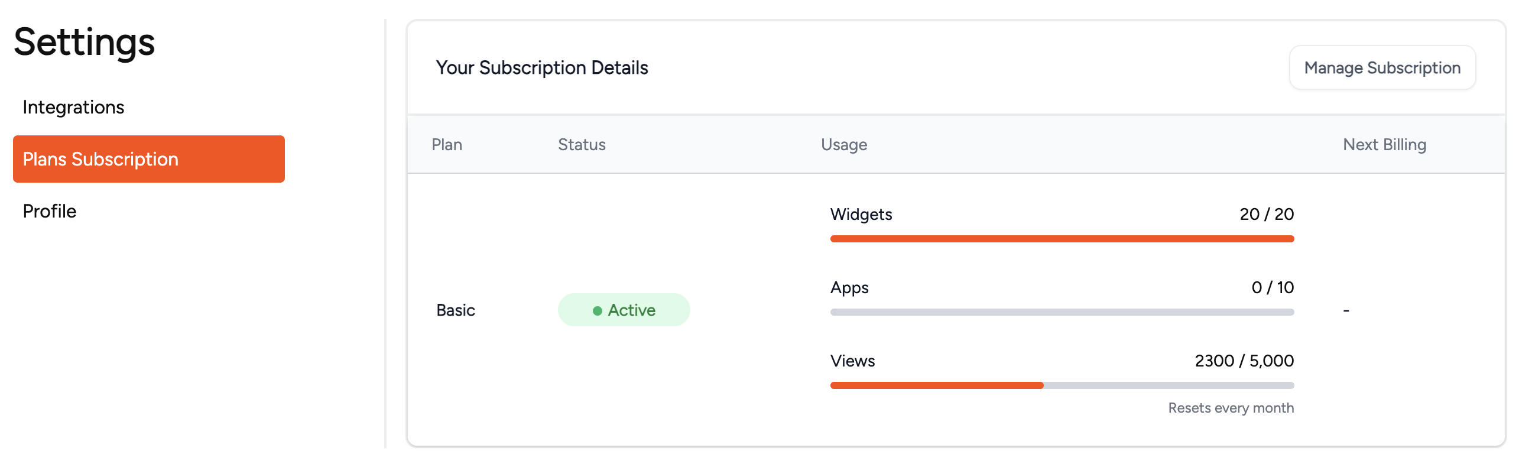Viewport: 1519px width, 467px height.
Task: Select the Plans Subscription menu item
Action: [148, 159]
